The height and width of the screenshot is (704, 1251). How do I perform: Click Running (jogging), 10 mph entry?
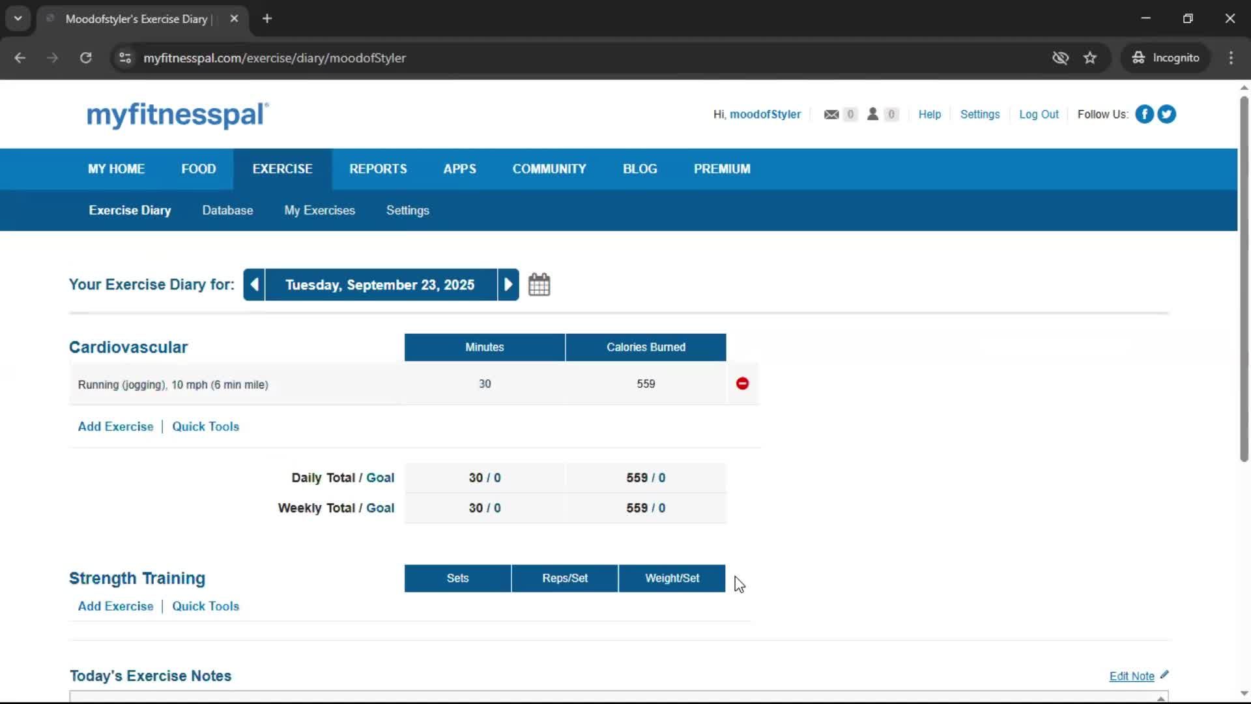173,385
